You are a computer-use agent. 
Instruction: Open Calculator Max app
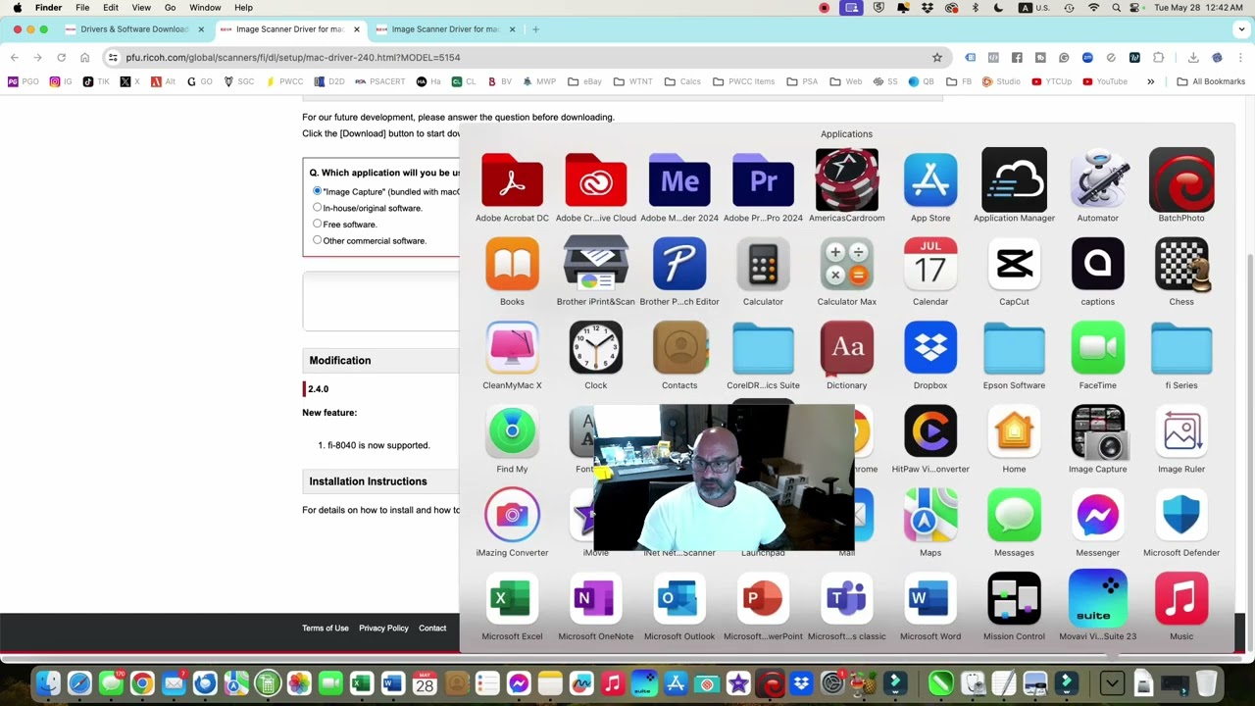point(847,264)
